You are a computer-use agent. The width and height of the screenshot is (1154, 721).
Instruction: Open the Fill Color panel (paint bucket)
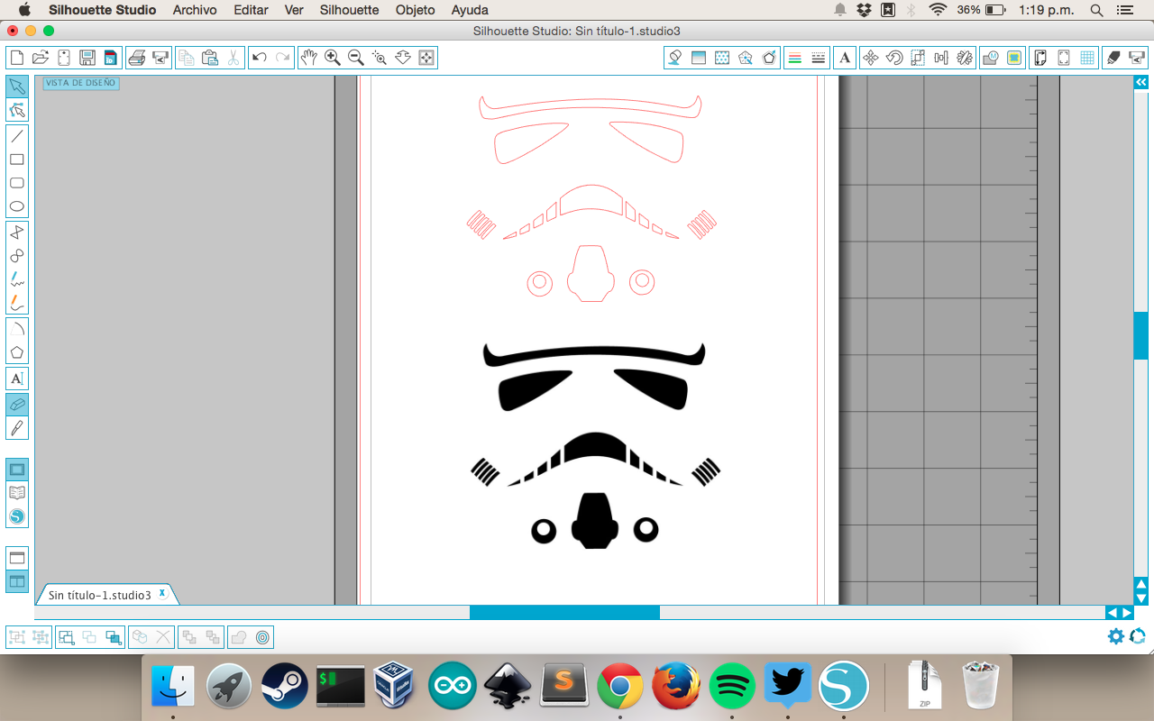tap(674, 58)
